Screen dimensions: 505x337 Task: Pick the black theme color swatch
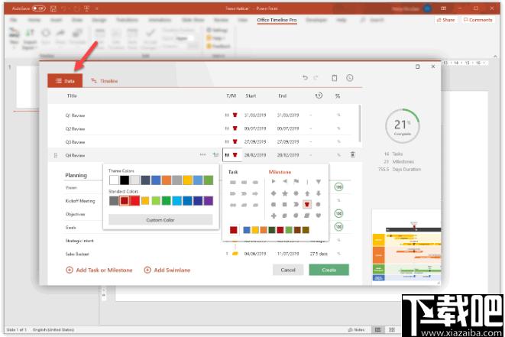point(125,180)
